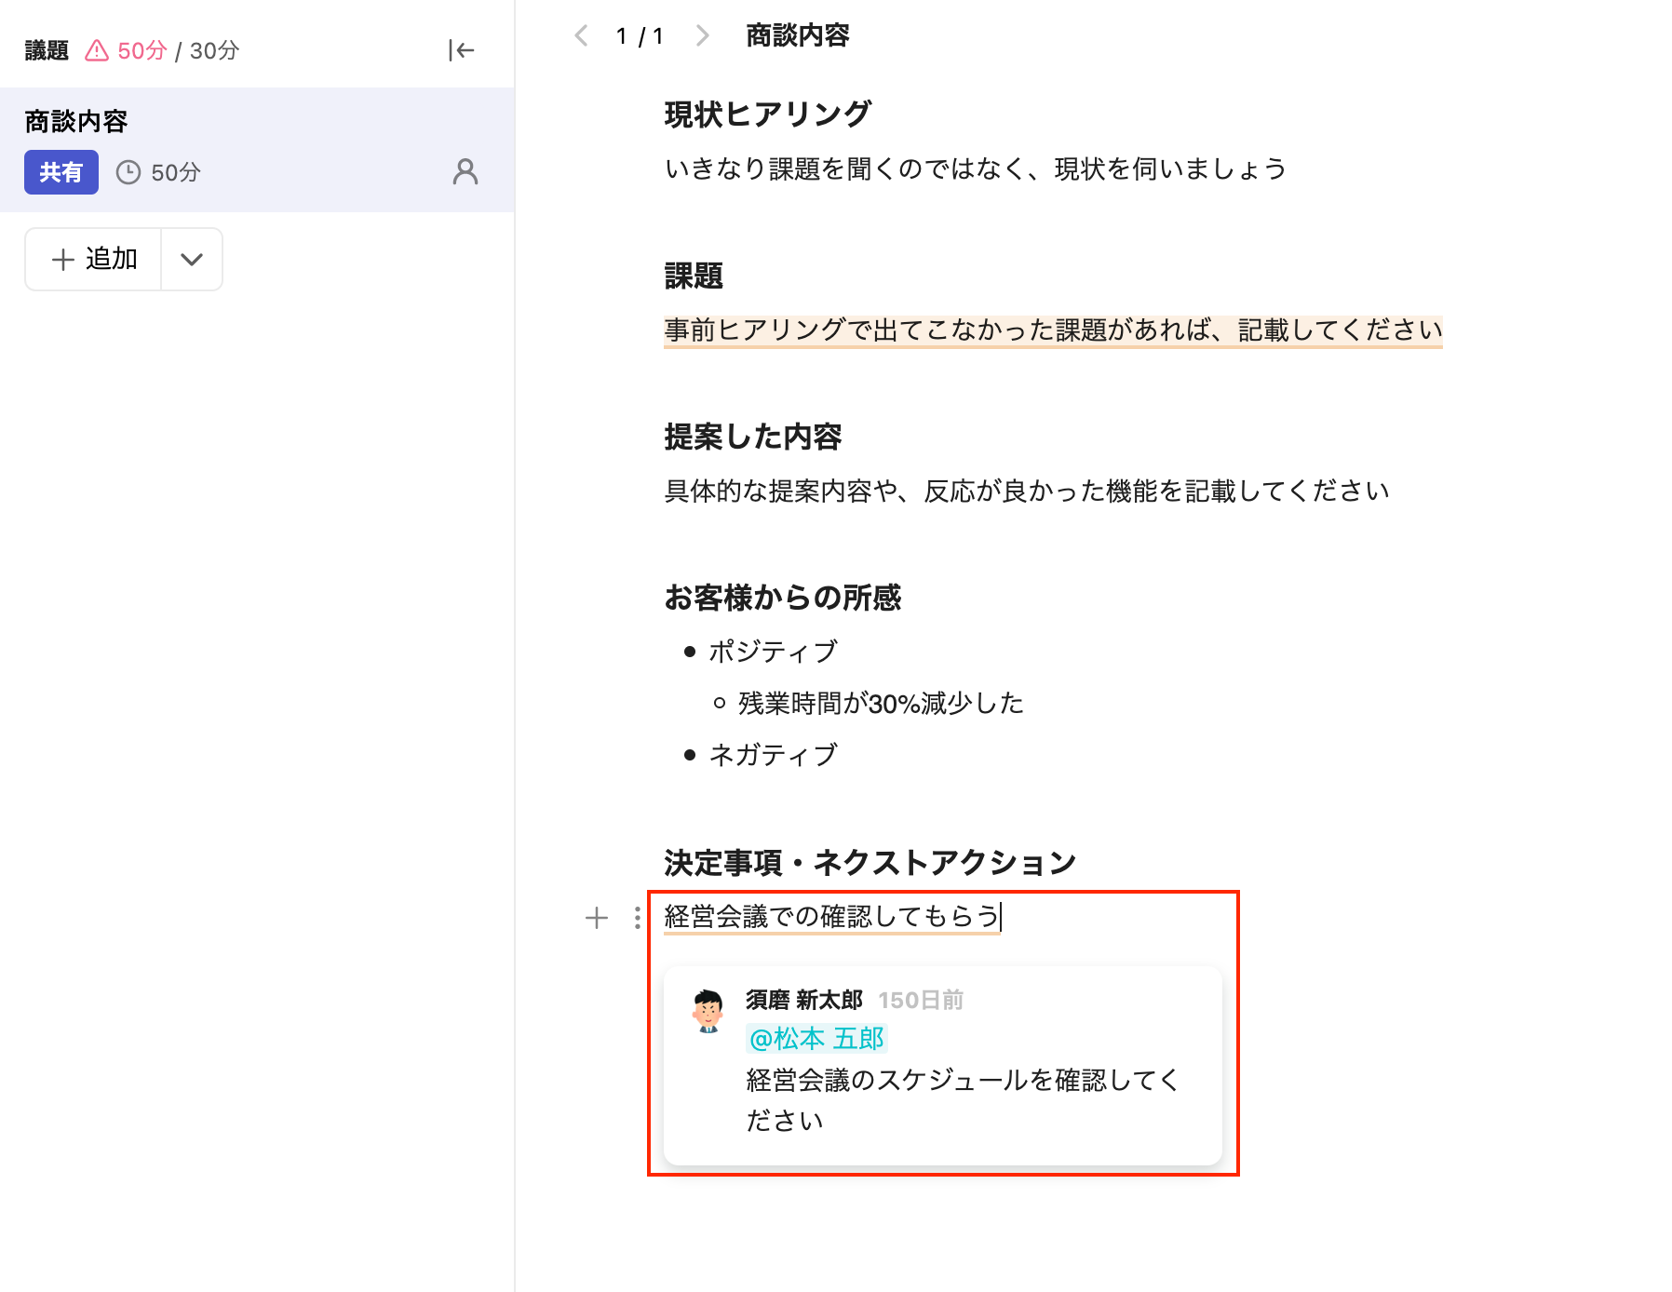Open assignee person icon in 商談内容 item
Screen dimensions: 1672x1292
465,171
